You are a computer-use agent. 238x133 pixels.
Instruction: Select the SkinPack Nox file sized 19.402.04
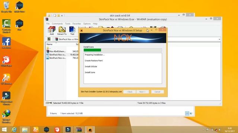pos(62,55)
